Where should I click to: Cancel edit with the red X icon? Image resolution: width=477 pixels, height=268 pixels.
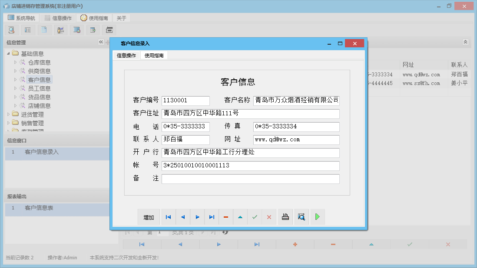pyautogui.click(x=269, y=217)
